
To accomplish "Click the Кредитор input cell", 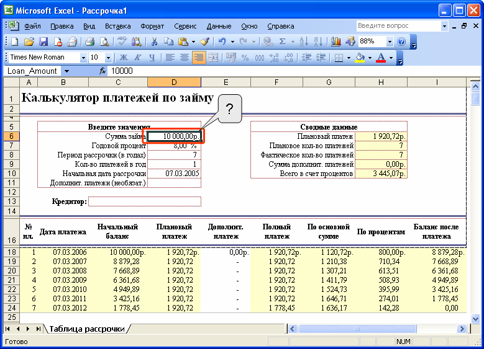I will (x=145, y=201).
